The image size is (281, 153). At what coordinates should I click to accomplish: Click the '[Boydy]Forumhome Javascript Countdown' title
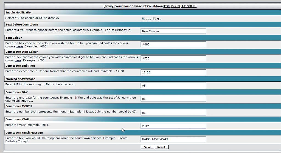[133, 6]
